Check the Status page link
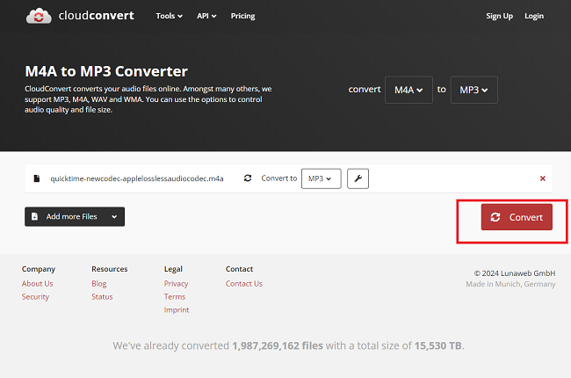 pos(102,297)
